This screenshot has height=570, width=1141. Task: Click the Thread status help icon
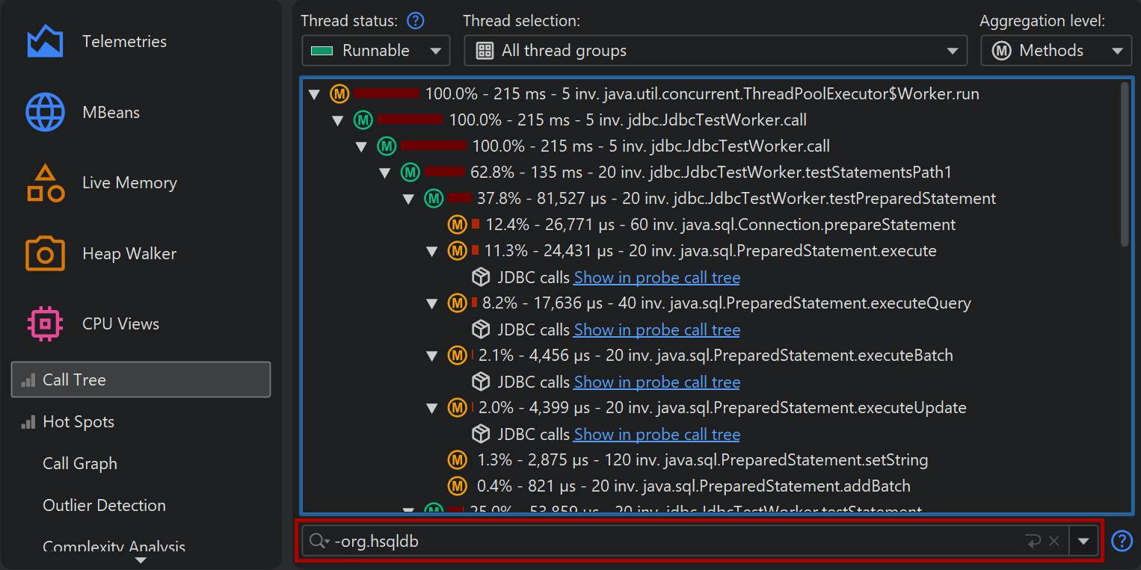click(415, 21)
